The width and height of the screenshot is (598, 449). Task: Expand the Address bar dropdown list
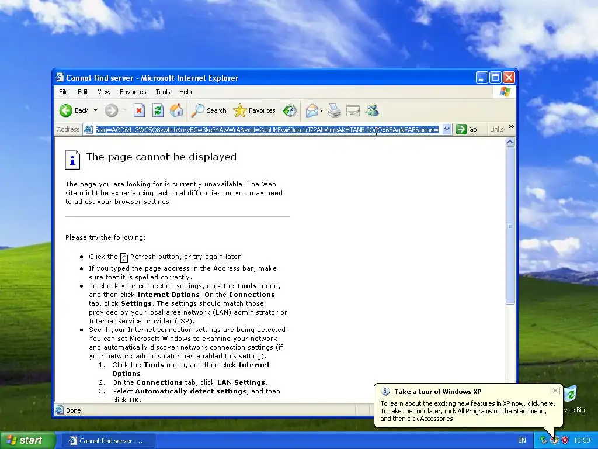(447, 130)
